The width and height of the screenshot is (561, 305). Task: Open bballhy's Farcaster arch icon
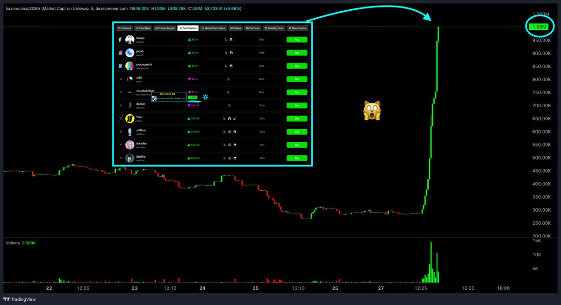[x=235, y=158]
